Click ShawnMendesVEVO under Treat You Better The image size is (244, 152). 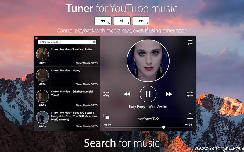coord(87,63)
